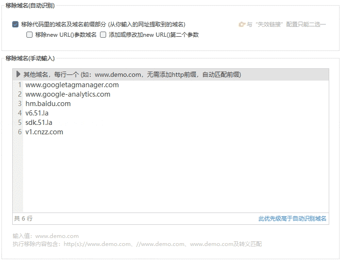This screenshot has width=341, height=262.
Task: Click the 移除域名(自动识别) group title
Action: pyautogui.click(x=30, y=6)
